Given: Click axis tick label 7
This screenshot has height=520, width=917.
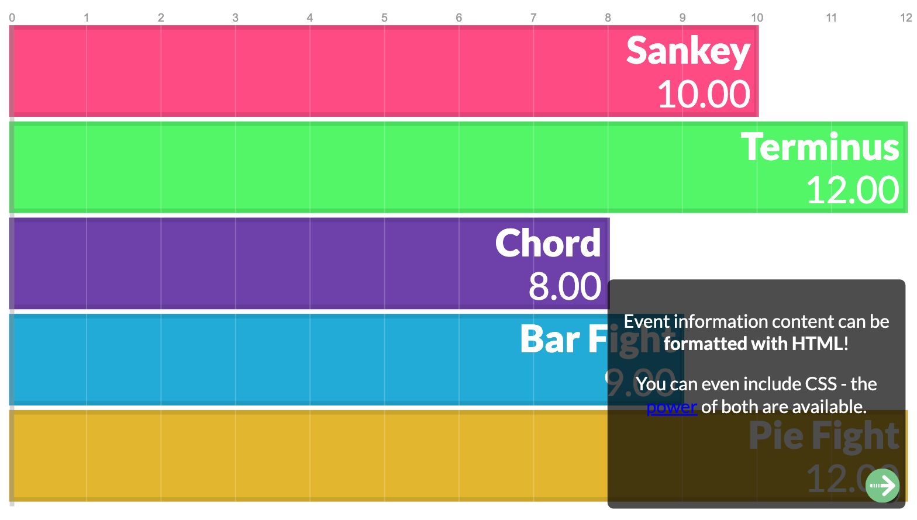Looking at the screenshot, I should [x=533, y=18].
